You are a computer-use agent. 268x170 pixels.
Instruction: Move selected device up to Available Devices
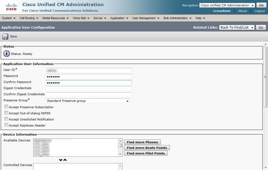click(65, 160)
